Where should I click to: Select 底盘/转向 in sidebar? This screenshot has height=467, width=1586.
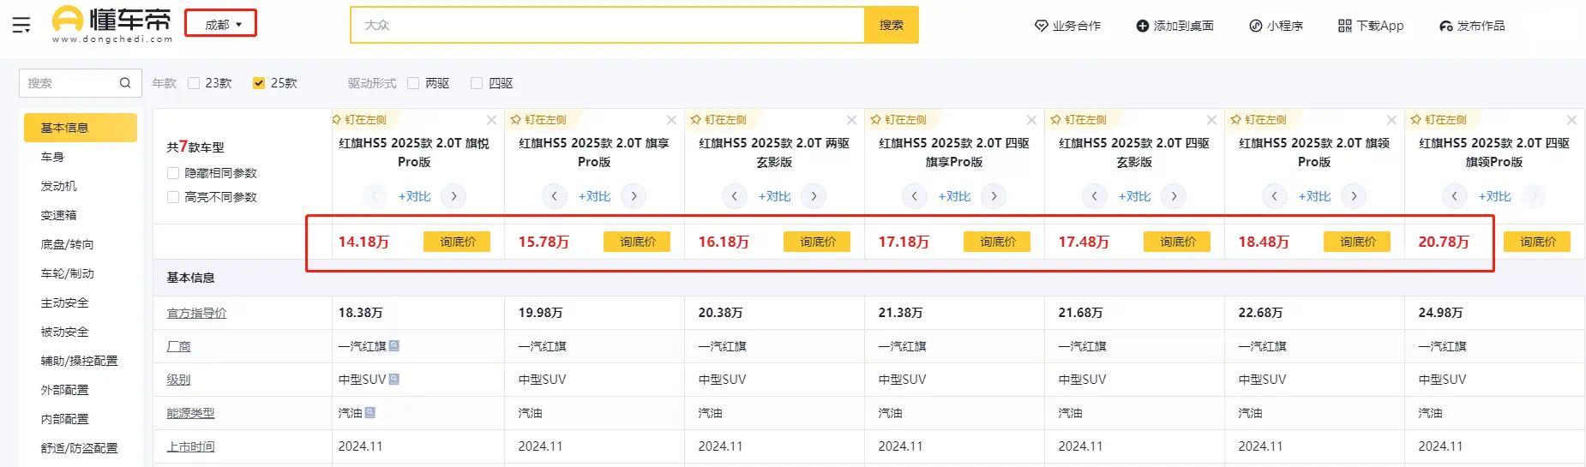coord(67,244)
